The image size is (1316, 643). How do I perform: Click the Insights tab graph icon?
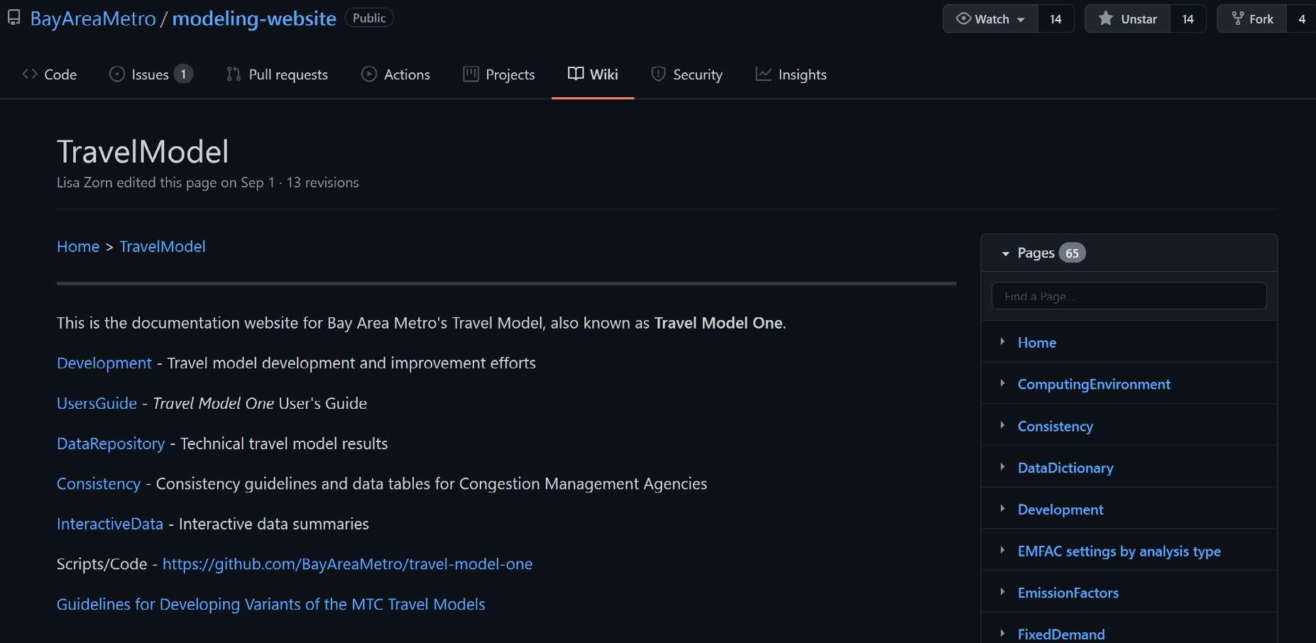[763, 74]
